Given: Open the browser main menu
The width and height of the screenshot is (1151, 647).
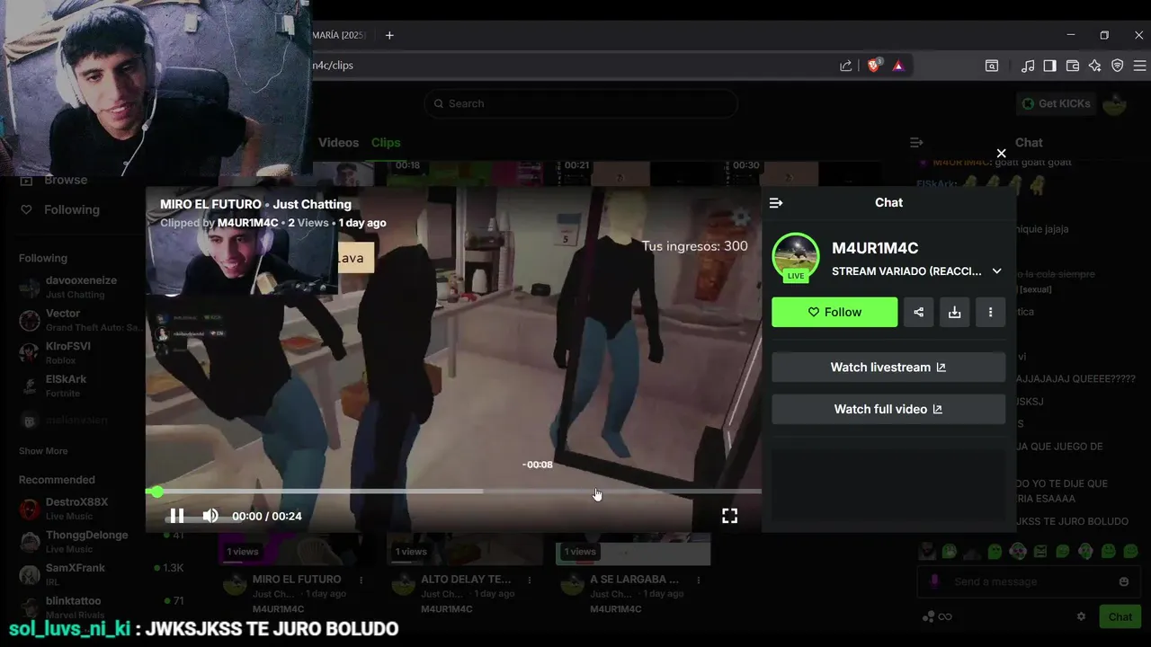Looking at the screenshot, I should click(x=1139, y=66).
